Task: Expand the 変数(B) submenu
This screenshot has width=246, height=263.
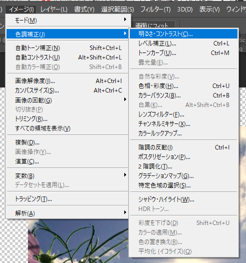Action: 67,176
